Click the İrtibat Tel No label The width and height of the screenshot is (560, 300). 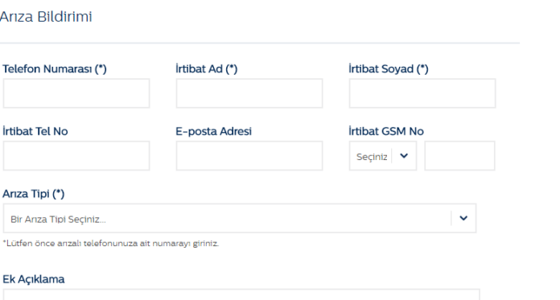35,131
